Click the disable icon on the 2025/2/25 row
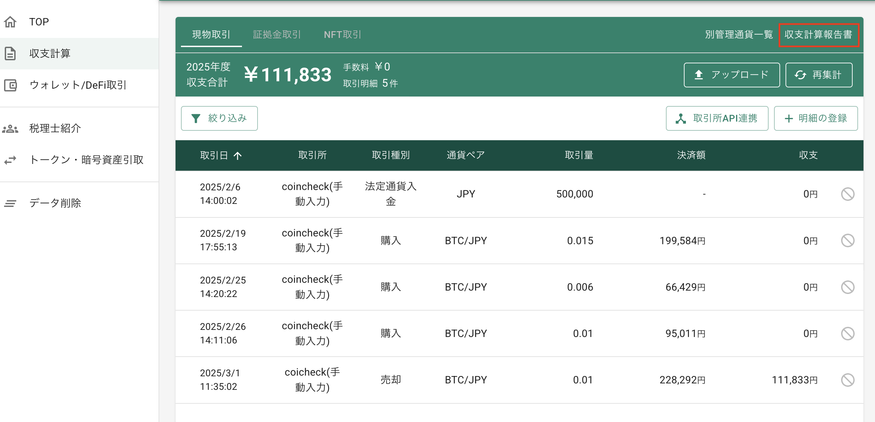Screen dimensions: 875x422 [x=848, y=287]
